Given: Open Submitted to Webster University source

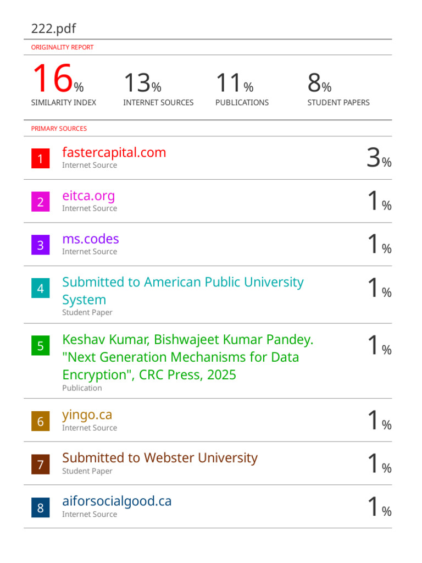Looking at the screenshot, I should click(x=159, y=458).
